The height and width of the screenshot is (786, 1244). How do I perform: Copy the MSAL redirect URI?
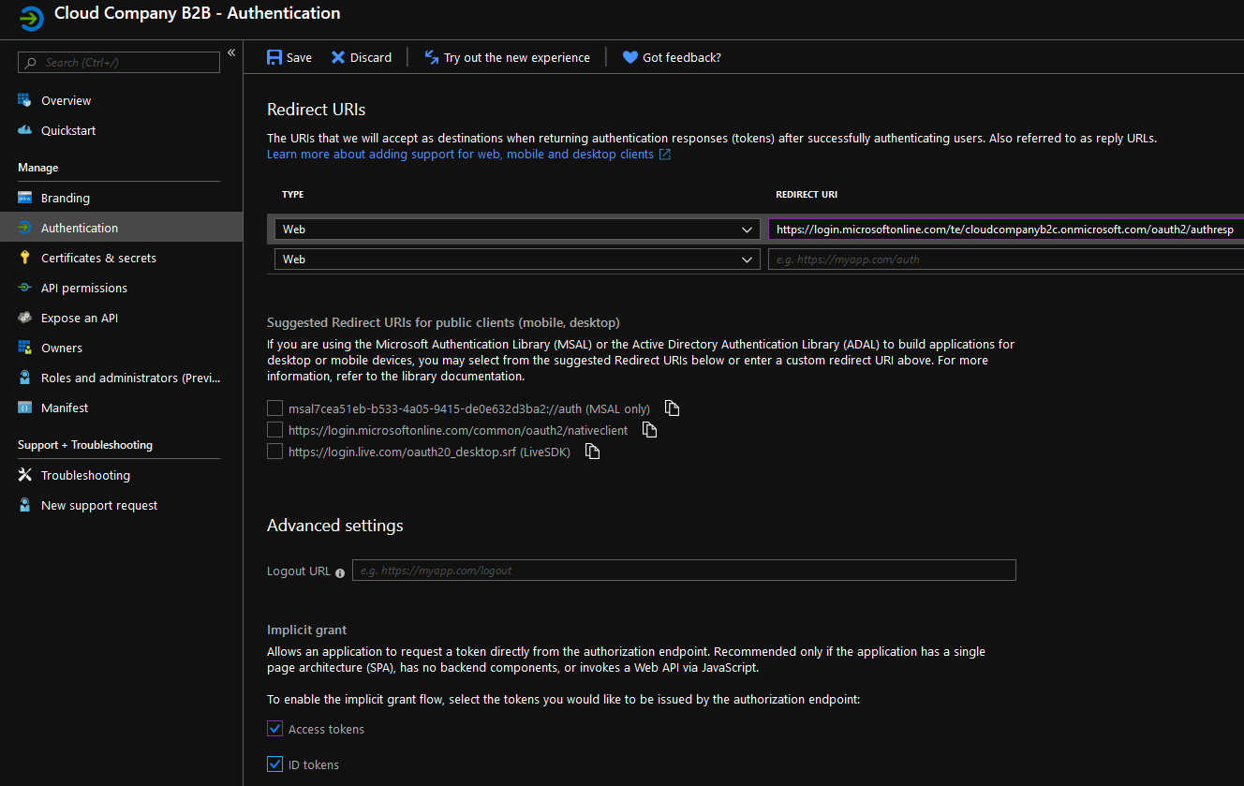point(672,408)
